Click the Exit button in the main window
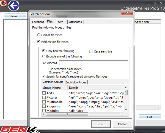 tap(150, 117)
